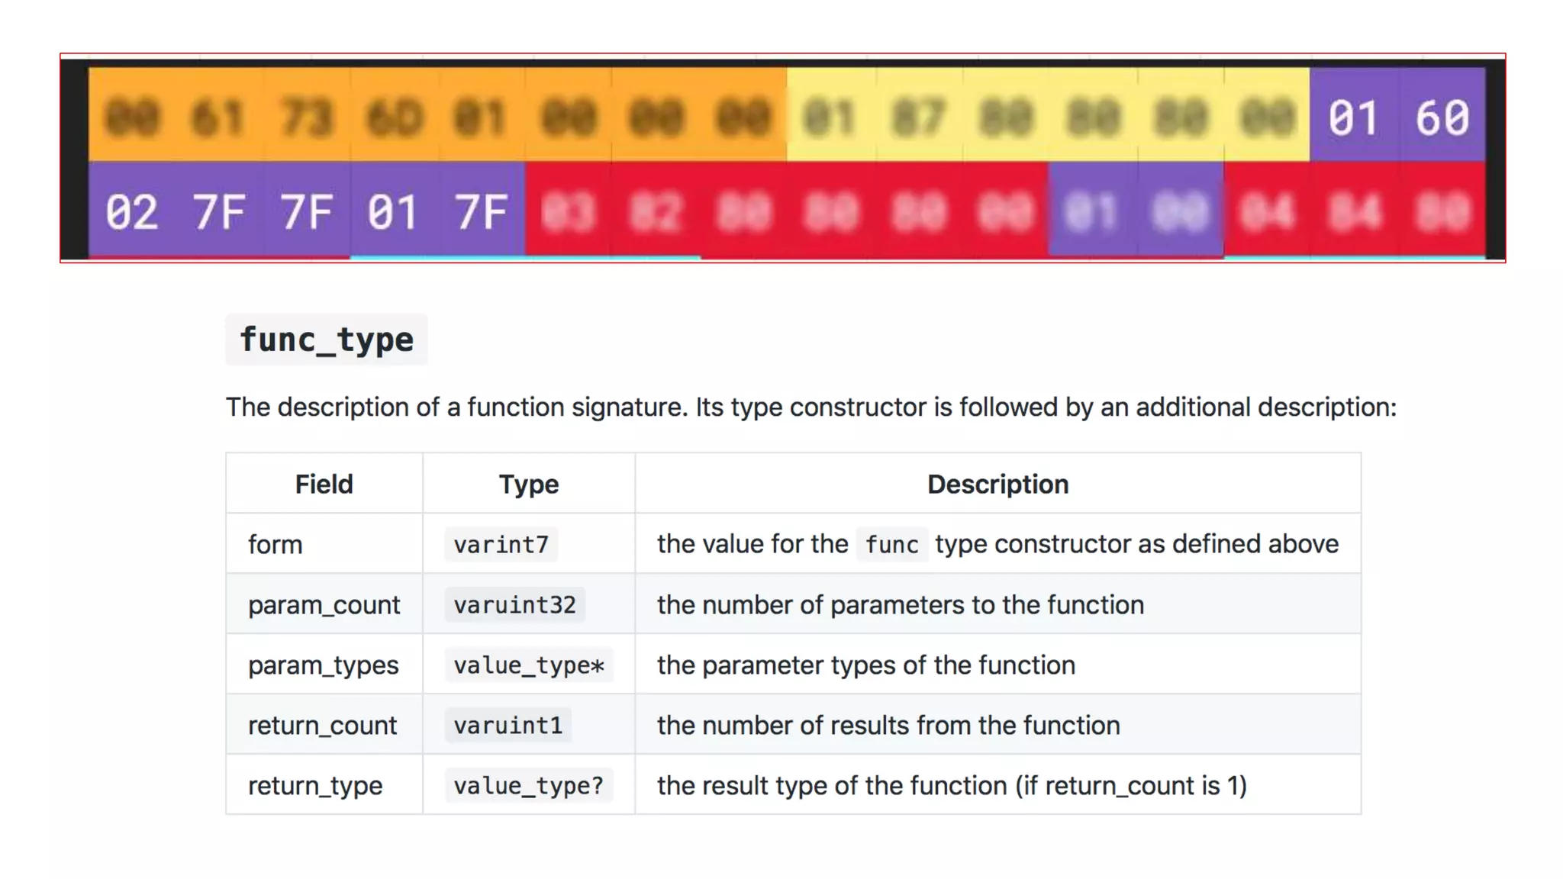The width and height of the screenshot is (1563, 879).
Task: Click the func_type code heading
Action: pos(327,340)
